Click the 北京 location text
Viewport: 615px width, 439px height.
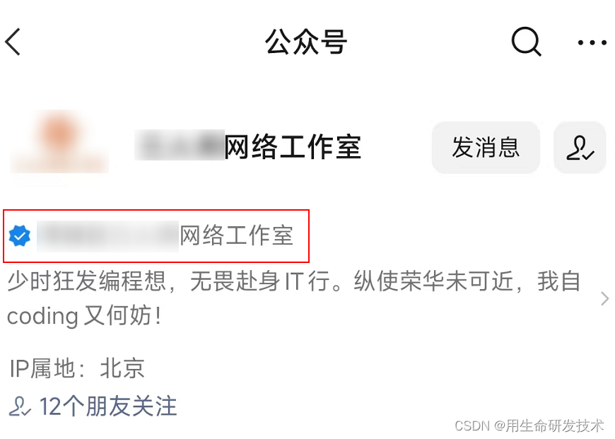[x=122, y=368]
